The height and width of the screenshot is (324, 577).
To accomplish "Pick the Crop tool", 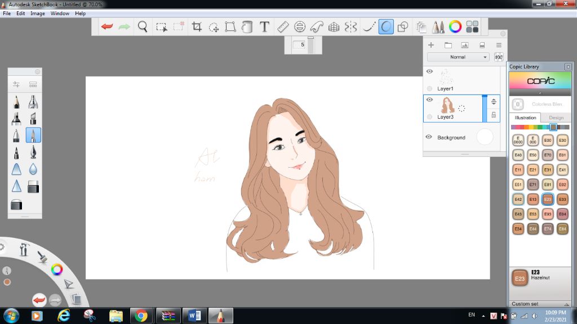I will click(197, 26).
